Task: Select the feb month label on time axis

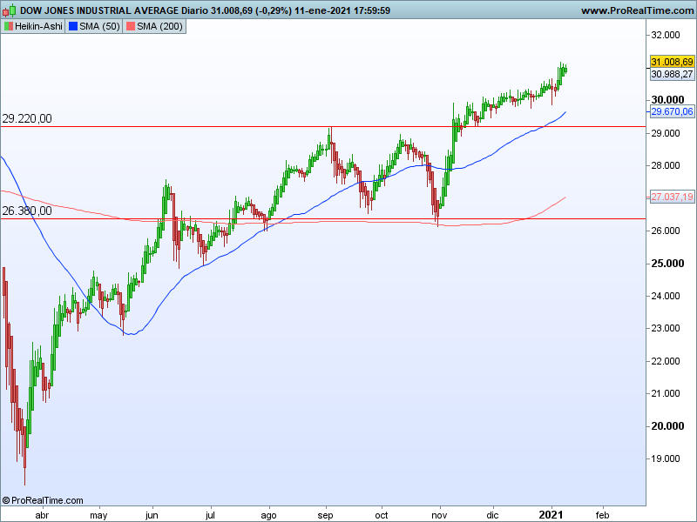Action: pos(602,515)
